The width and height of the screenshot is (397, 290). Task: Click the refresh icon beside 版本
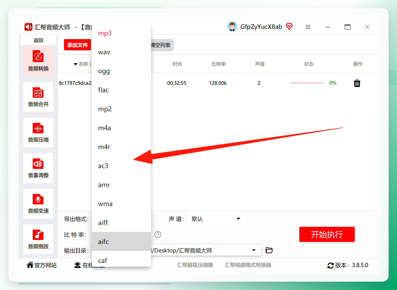[331, 266]
